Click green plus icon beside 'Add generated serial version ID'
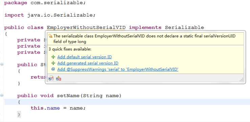The height and width of the screenshot is (122, 250). [x=53, y=63]
